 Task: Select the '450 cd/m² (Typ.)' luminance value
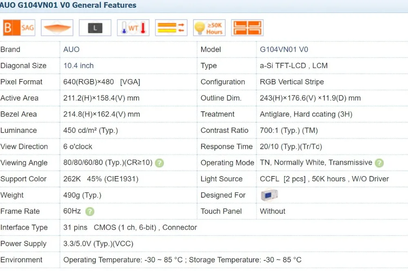[x=91, y=130]
